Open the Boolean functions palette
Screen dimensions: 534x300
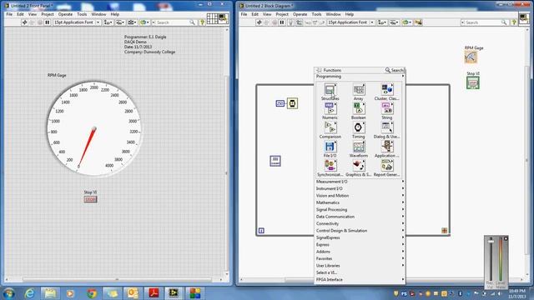358,109
